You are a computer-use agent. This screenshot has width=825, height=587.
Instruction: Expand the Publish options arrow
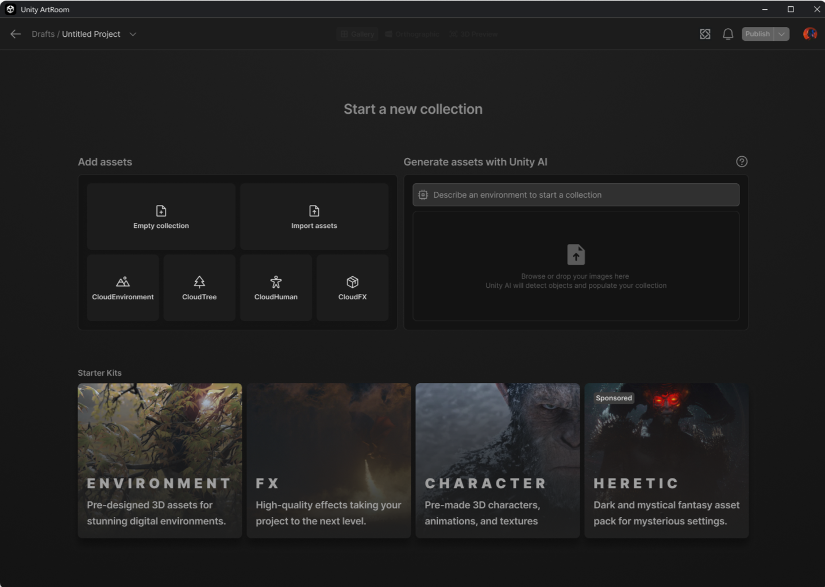(x=781, y=34)
